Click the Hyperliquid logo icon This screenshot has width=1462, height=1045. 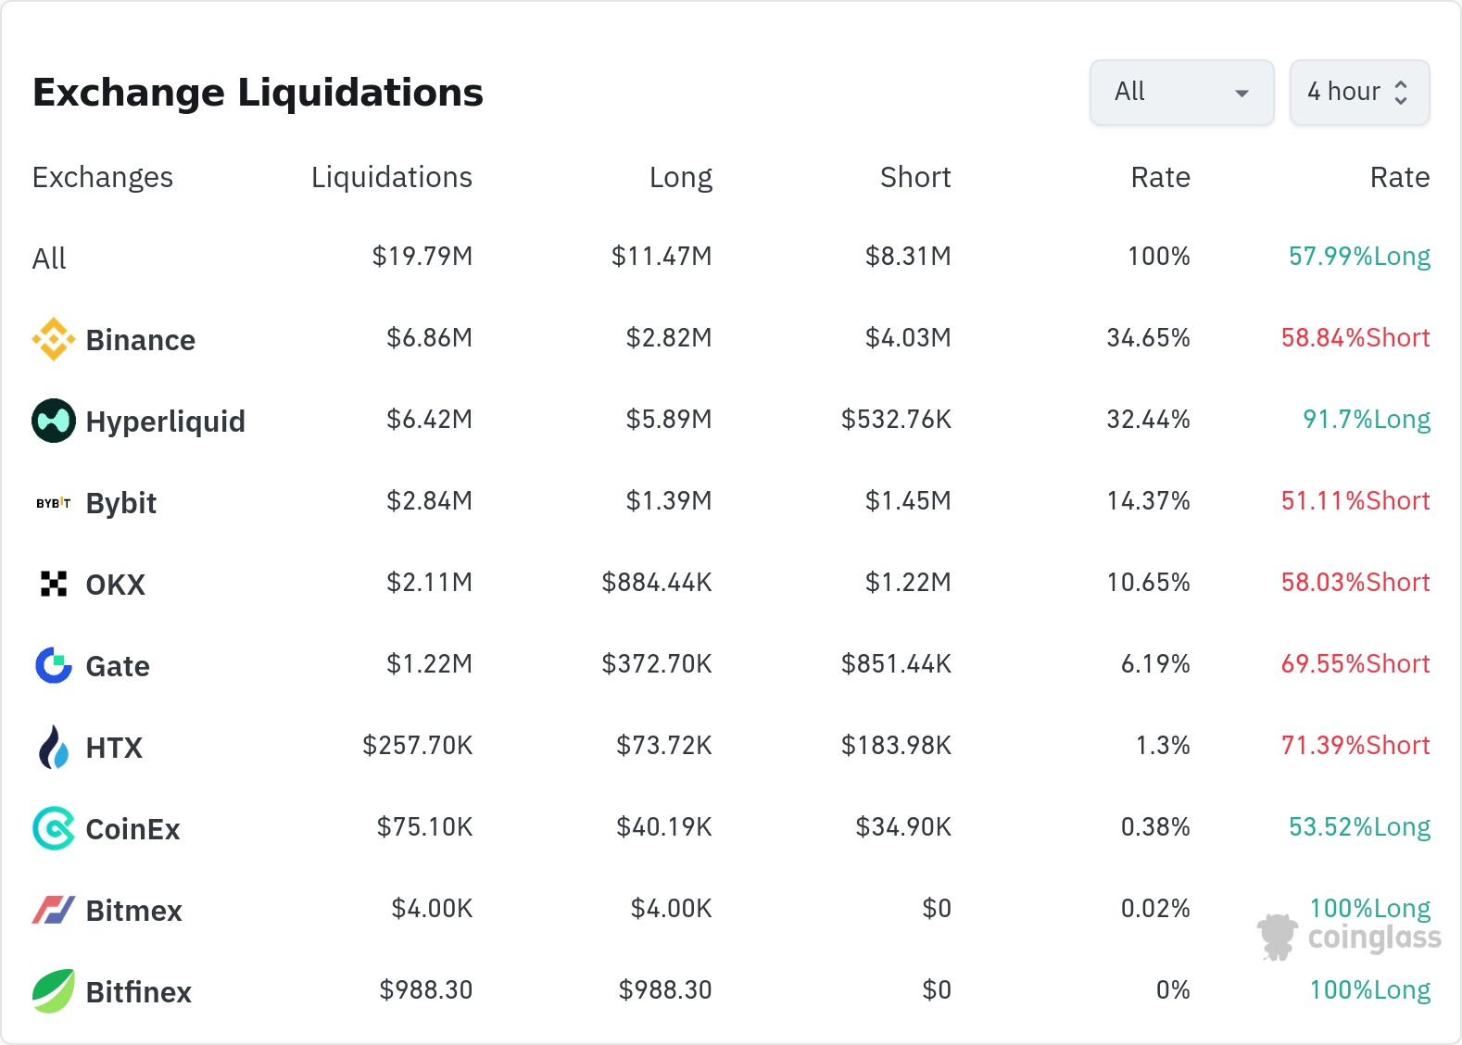pos(54,421)
